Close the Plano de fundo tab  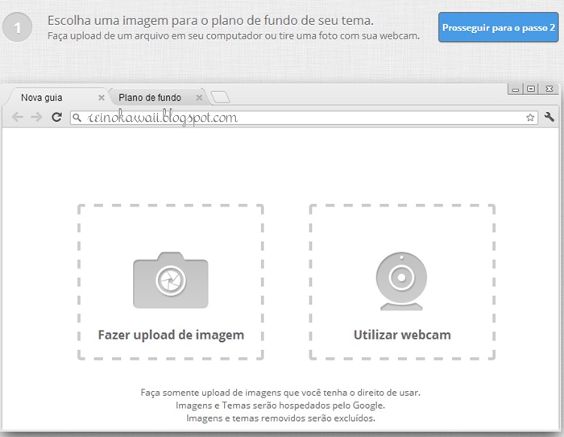(199, 98)
